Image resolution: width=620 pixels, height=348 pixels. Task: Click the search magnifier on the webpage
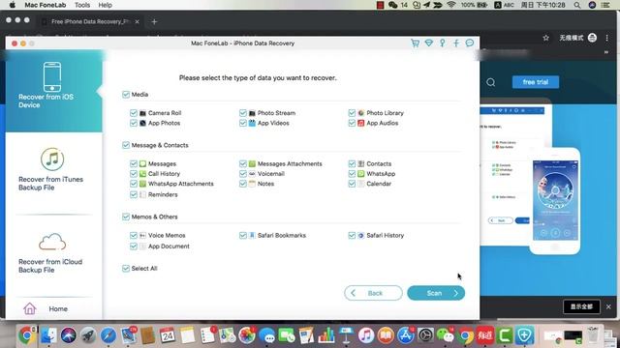tap(491, 82)
